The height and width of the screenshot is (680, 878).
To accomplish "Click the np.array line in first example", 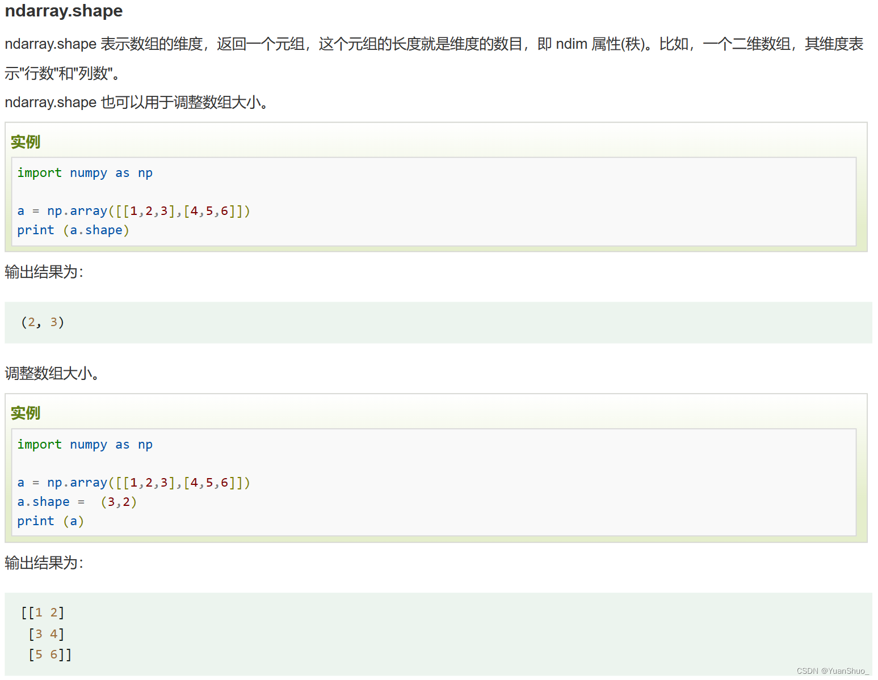I will [134, 210].
